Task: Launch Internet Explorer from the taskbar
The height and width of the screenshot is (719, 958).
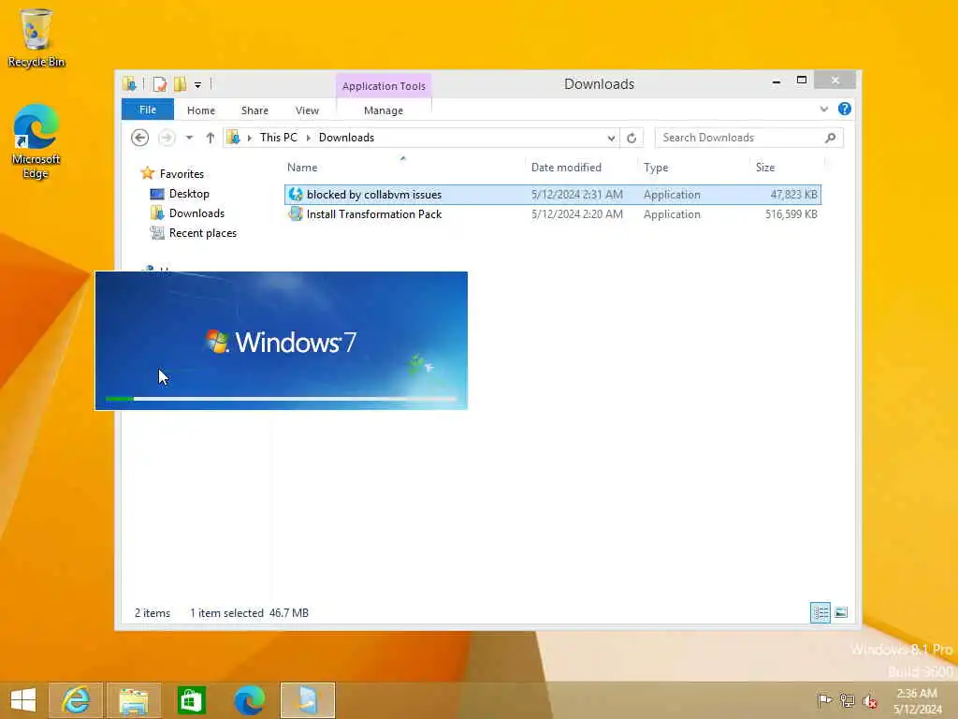Action: pyautogui.click(x=76, y=700)
